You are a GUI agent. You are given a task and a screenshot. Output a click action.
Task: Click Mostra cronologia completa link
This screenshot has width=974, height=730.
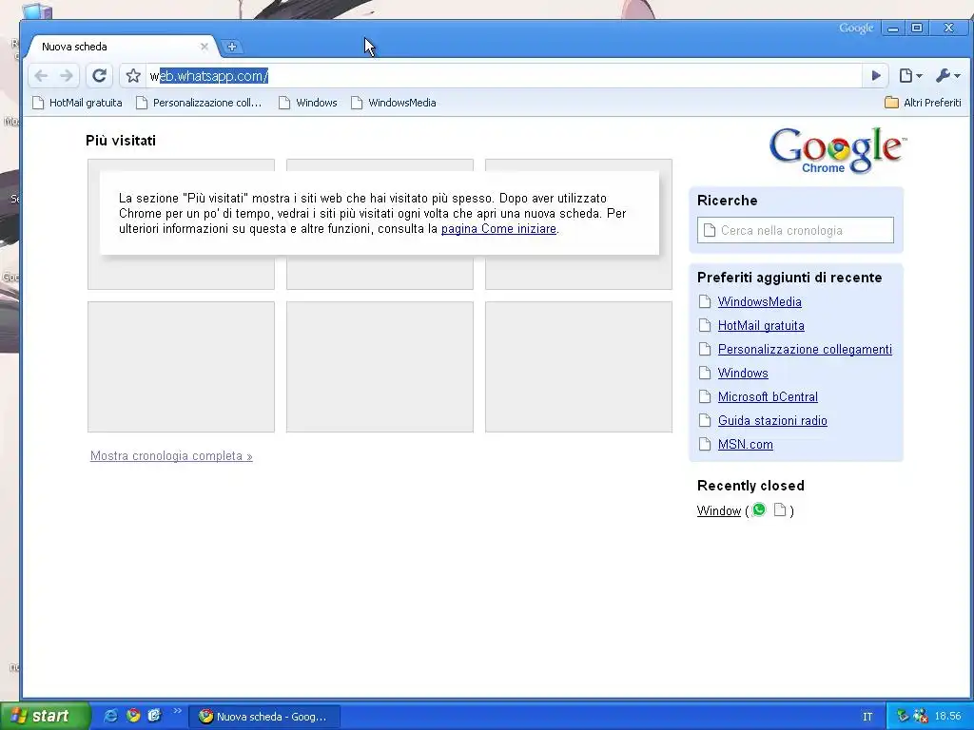click(171, 455)
